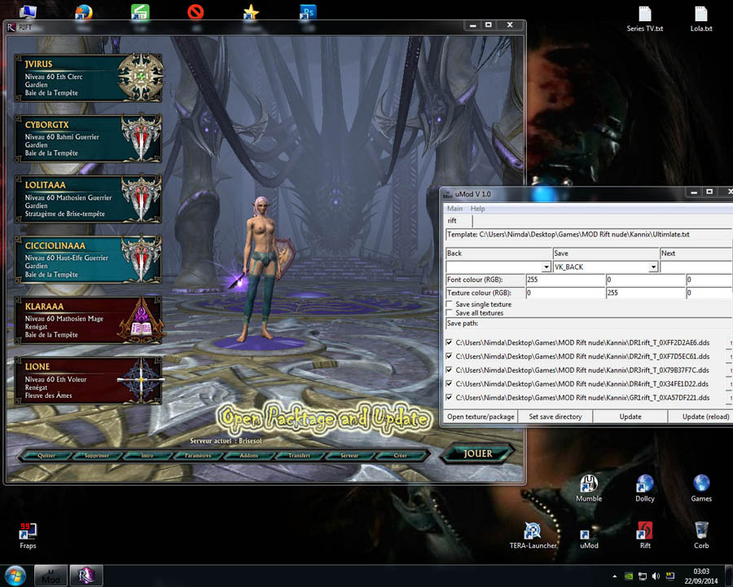The image size is (733, 587).
Task: Expand the Back key dropdown
Action: click(546, 267)
